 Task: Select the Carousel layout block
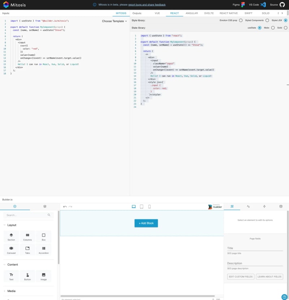click(11, 250)
